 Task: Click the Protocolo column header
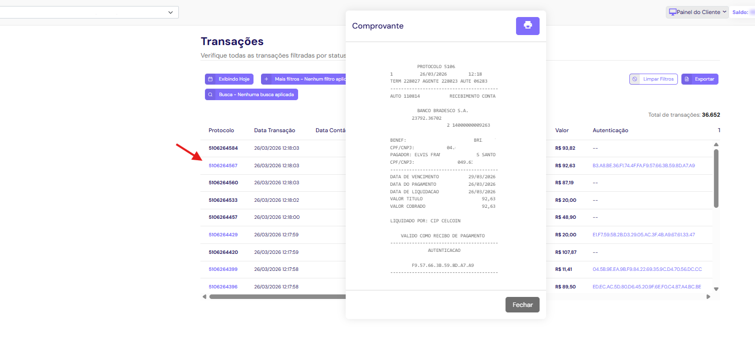click(221, 130)
